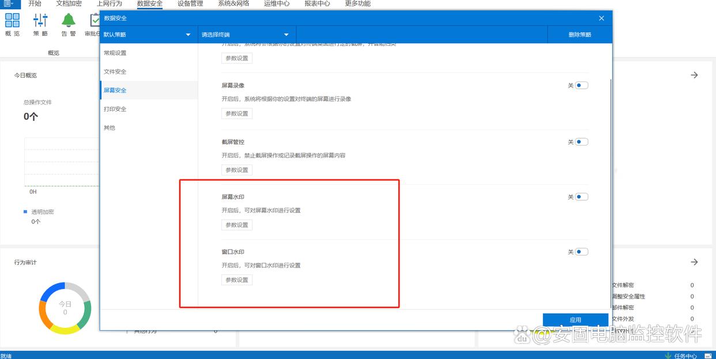
Task: Click the arrow icon above 文件解密 stats
Action: pos(694,262)
